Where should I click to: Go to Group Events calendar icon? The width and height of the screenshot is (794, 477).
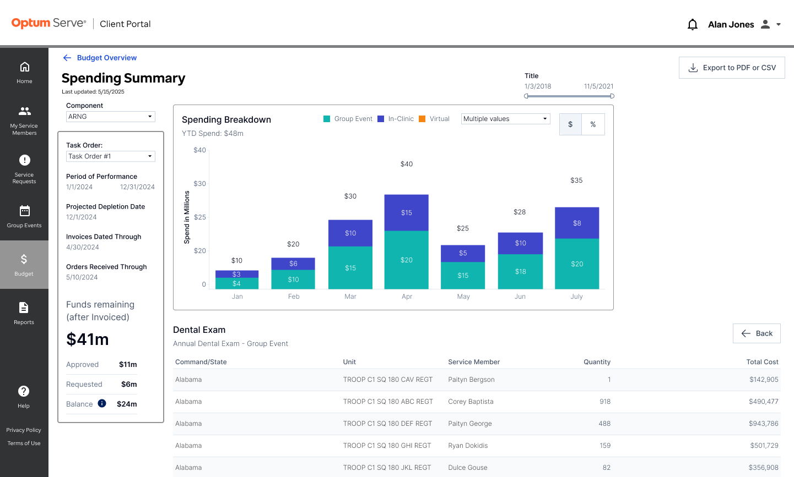tap(25, 211)
